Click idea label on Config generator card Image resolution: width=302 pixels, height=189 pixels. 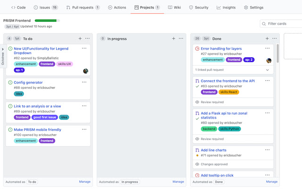(x=19, y=94)
